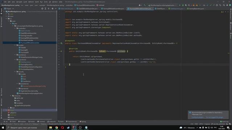232x130 pixels.
Task: Hide the Project panel with minus icon
Action: [x=55, y=9]
